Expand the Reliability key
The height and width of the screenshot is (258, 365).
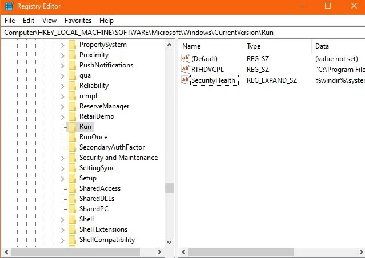coord(62,86)
